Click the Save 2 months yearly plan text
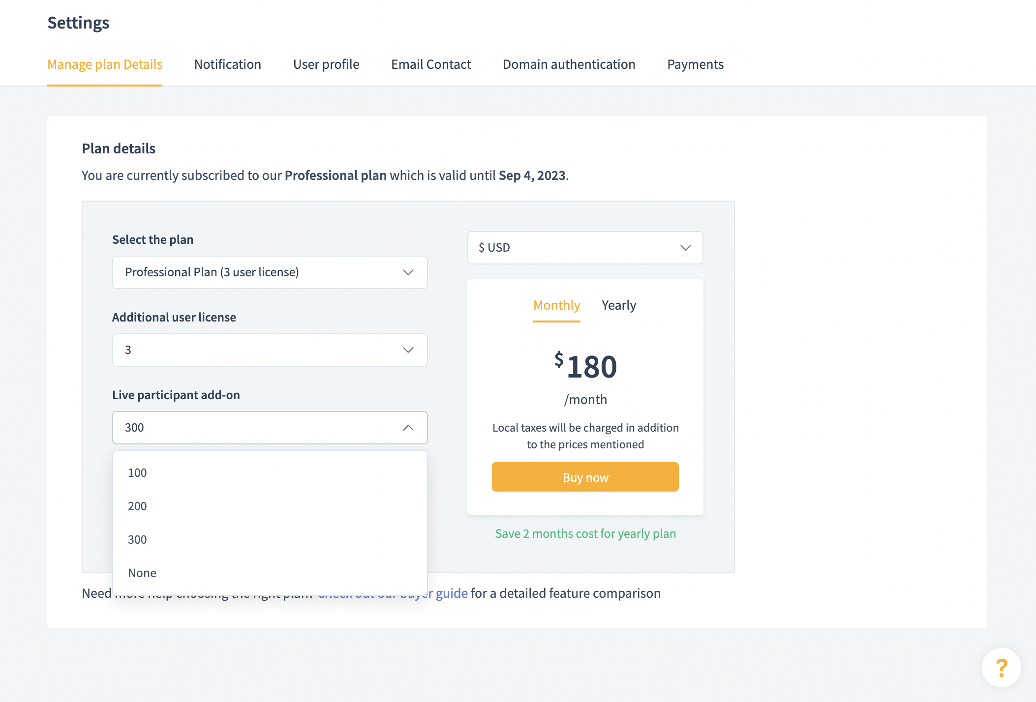1036x702 pixels. click(x=585, y=534)
